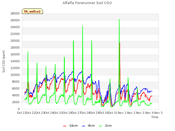The image size is (175, 131).
Task: Click the Nov 3 x-axis date label
Action: pos(140,113)
